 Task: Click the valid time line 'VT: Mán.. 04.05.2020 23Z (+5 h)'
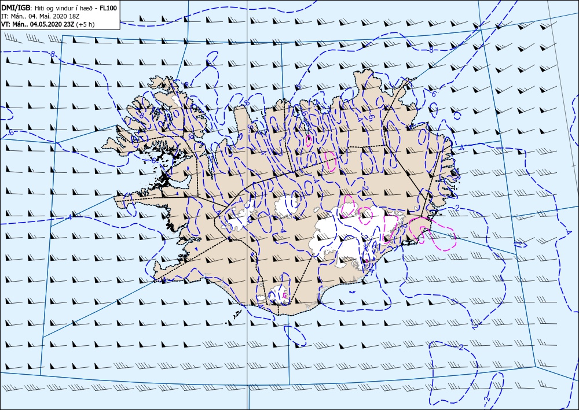click(x=48, y=24)
